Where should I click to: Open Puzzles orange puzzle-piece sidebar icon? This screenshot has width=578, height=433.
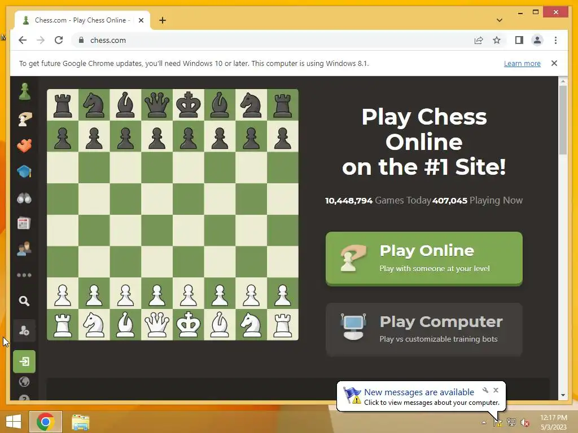point(24,145)
